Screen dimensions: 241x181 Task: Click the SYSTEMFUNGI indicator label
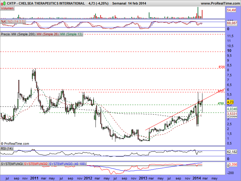coord(12,164)
